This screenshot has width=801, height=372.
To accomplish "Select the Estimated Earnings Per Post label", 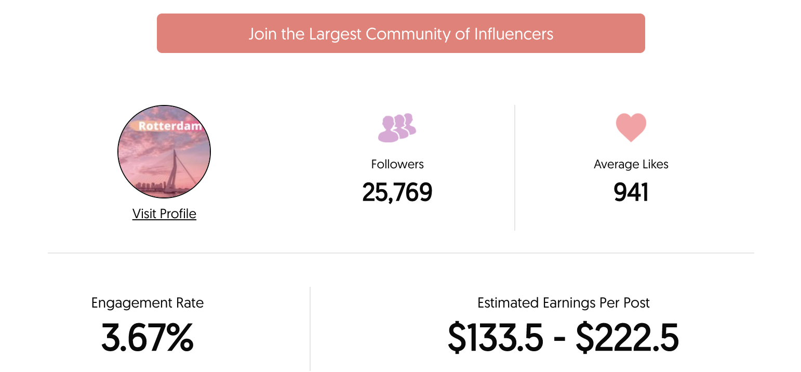I will tap(564, 303).
